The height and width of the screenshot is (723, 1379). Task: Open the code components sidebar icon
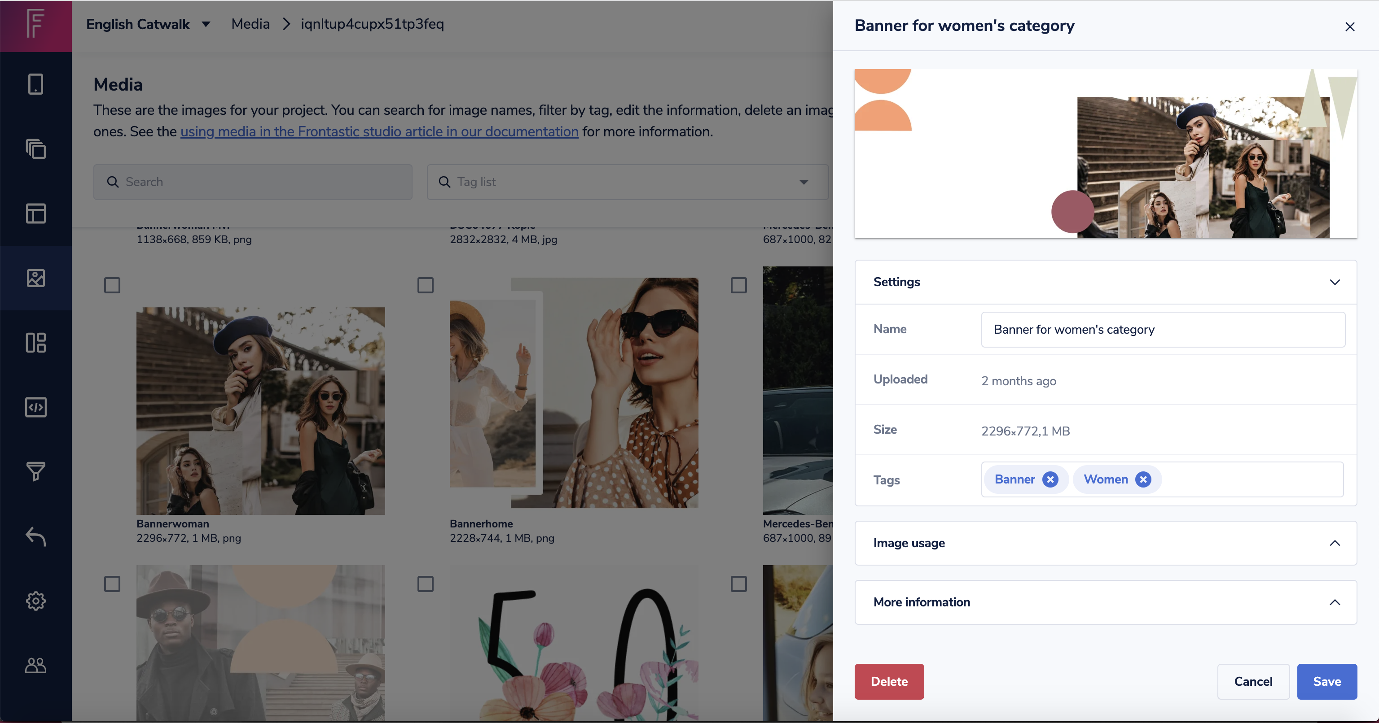click(x=36, y=408)
